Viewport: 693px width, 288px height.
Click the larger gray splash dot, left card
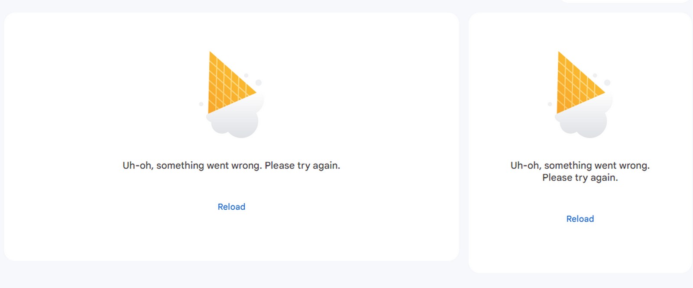coord(259,83)
